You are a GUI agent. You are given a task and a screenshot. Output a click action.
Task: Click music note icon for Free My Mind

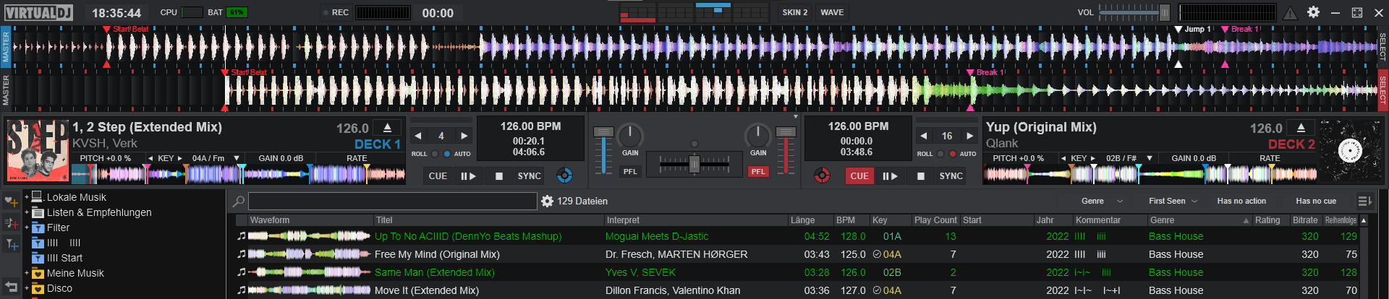(x=241, y=254)
